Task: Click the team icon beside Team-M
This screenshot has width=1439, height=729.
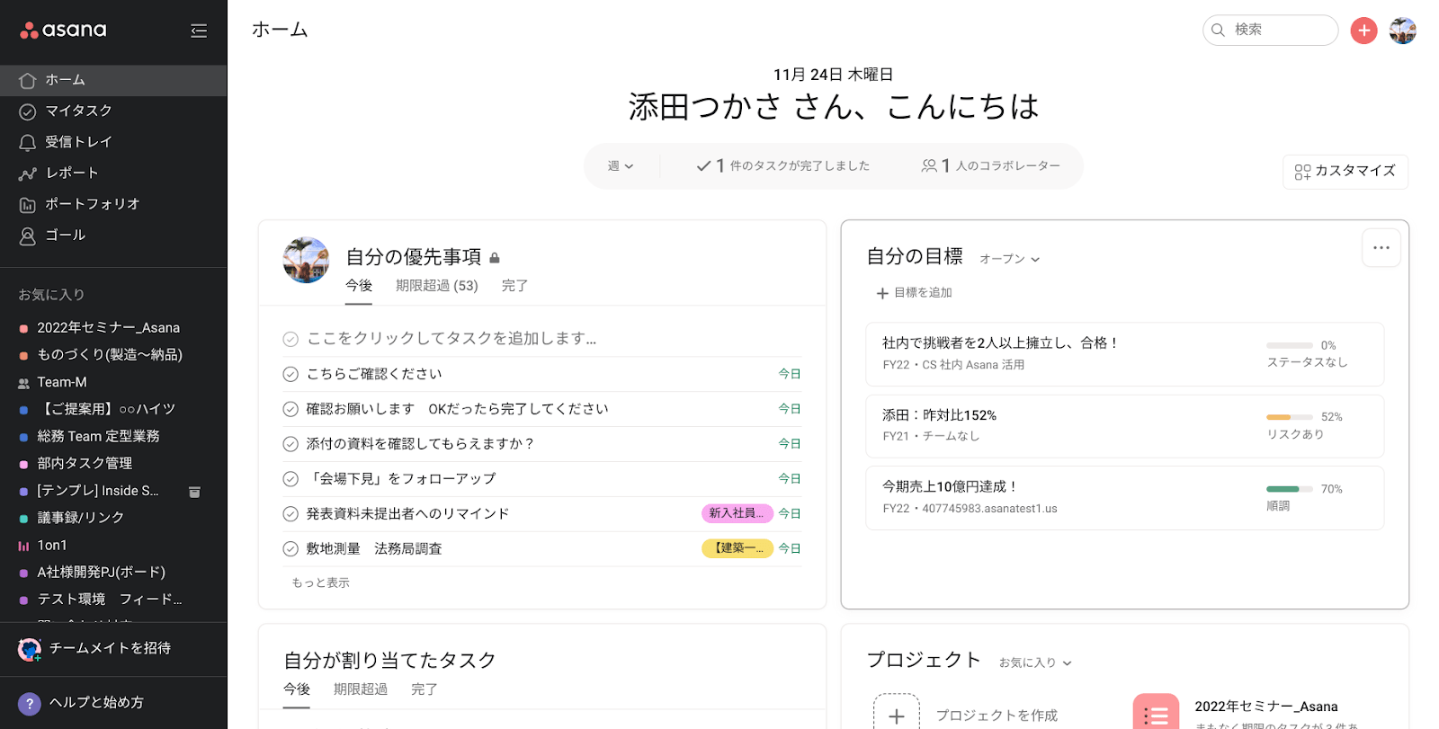Action: pos(24,383)
